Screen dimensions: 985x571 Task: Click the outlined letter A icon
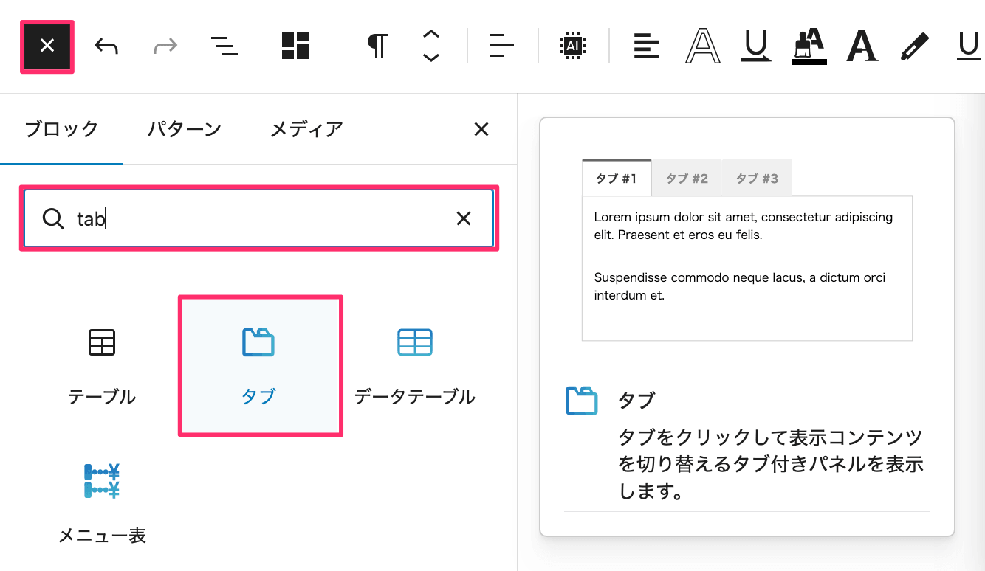click(703, 46)
